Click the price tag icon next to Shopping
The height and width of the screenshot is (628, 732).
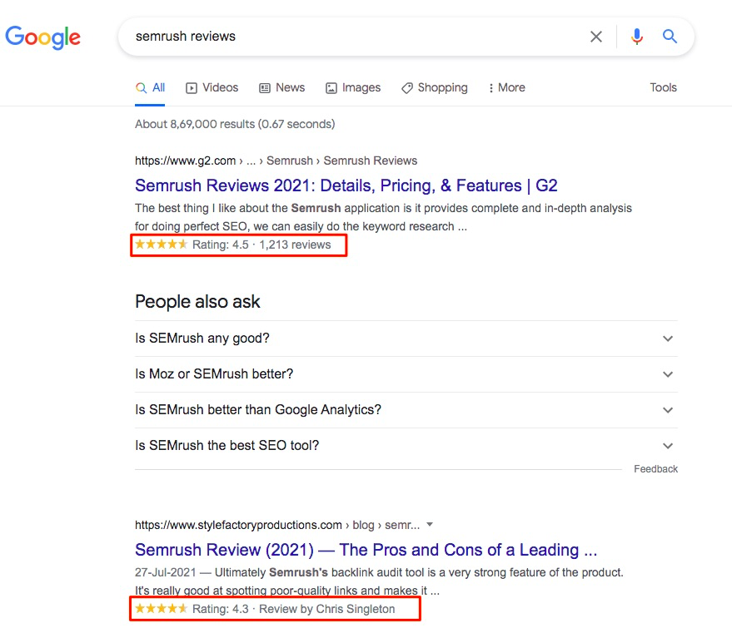pyautogui.click(x=407, y=87)
